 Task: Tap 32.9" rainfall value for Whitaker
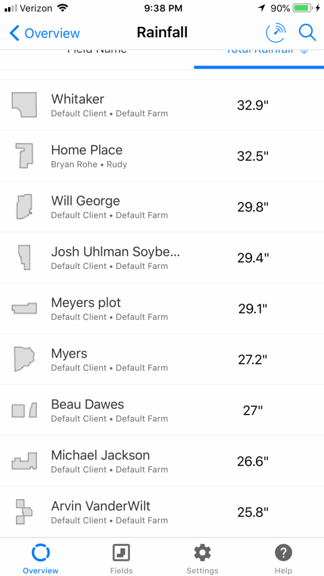click(x=253, y=105)
